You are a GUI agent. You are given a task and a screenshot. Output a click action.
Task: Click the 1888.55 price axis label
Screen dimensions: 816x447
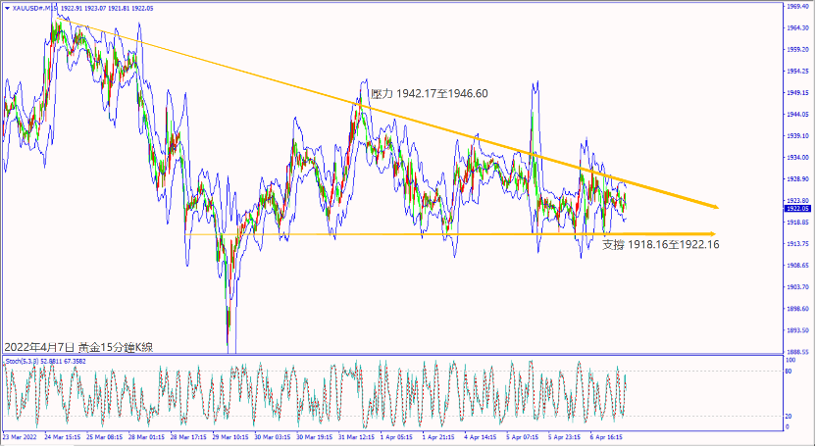click(x=798, y=350)
